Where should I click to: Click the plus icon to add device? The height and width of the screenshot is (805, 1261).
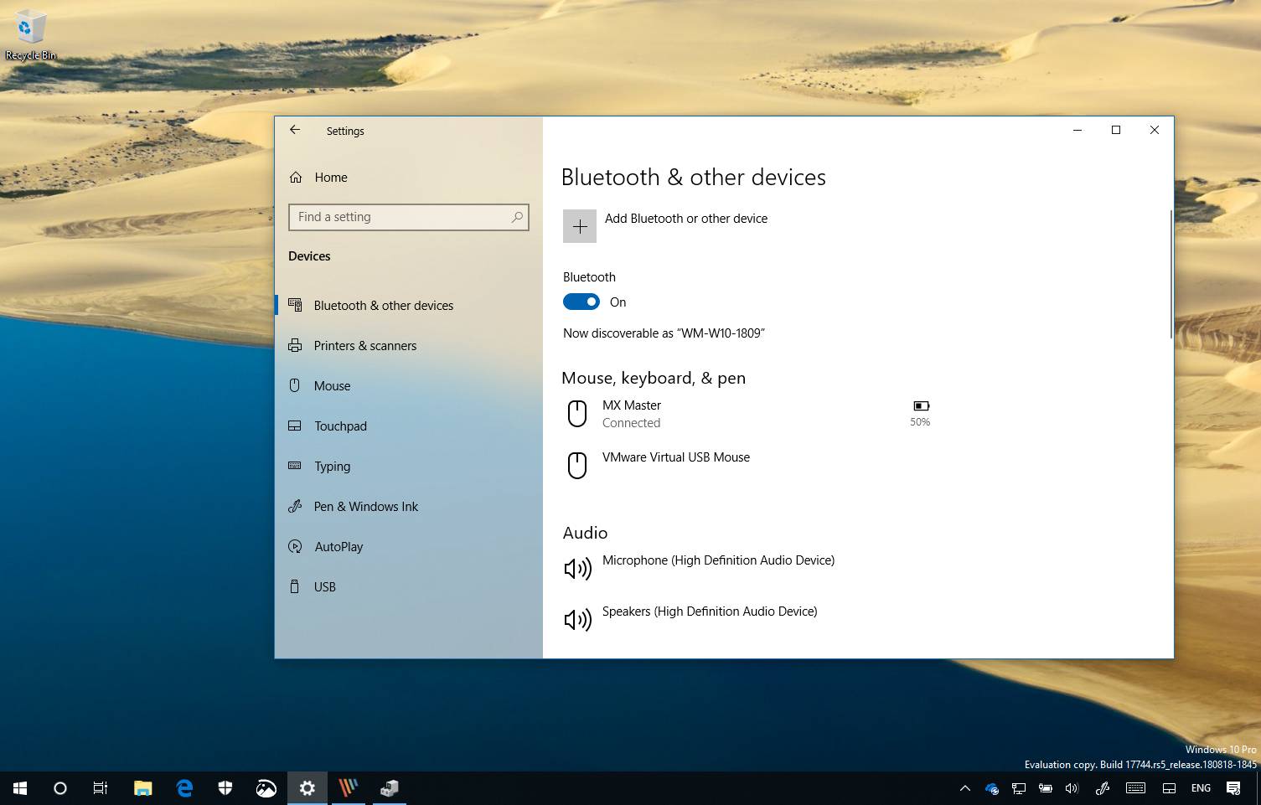click(x=580, y=226)
